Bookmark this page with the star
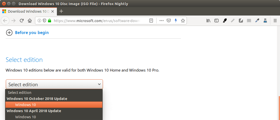The height and width of the screenshot is (120, 280). click(x=183, y=21)
